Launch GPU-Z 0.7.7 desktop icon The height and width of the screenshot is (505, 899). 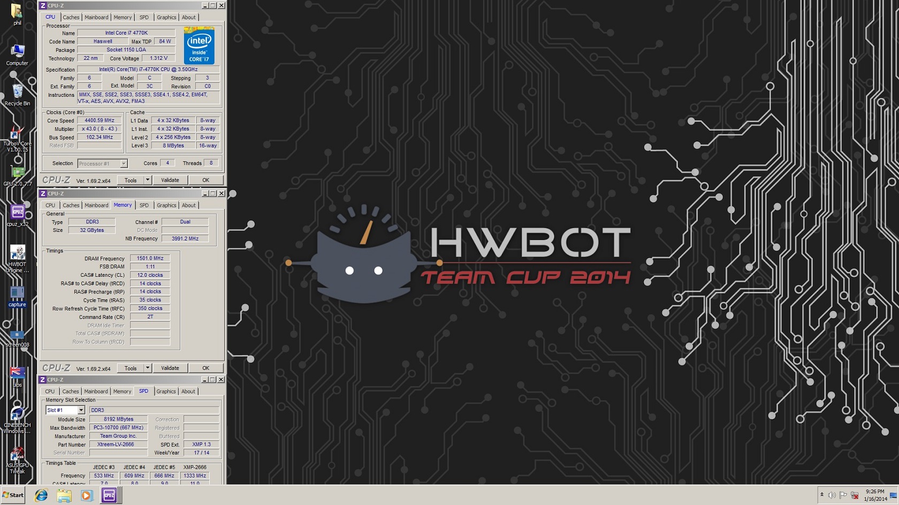(x=17, y=176)
